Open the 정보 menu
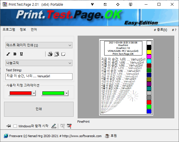 coord(23,30)
